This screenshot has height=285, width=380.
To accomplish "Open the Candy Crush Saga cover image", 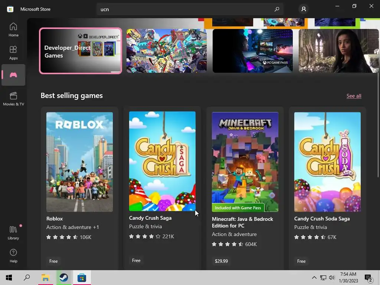I will pos(162,161).
